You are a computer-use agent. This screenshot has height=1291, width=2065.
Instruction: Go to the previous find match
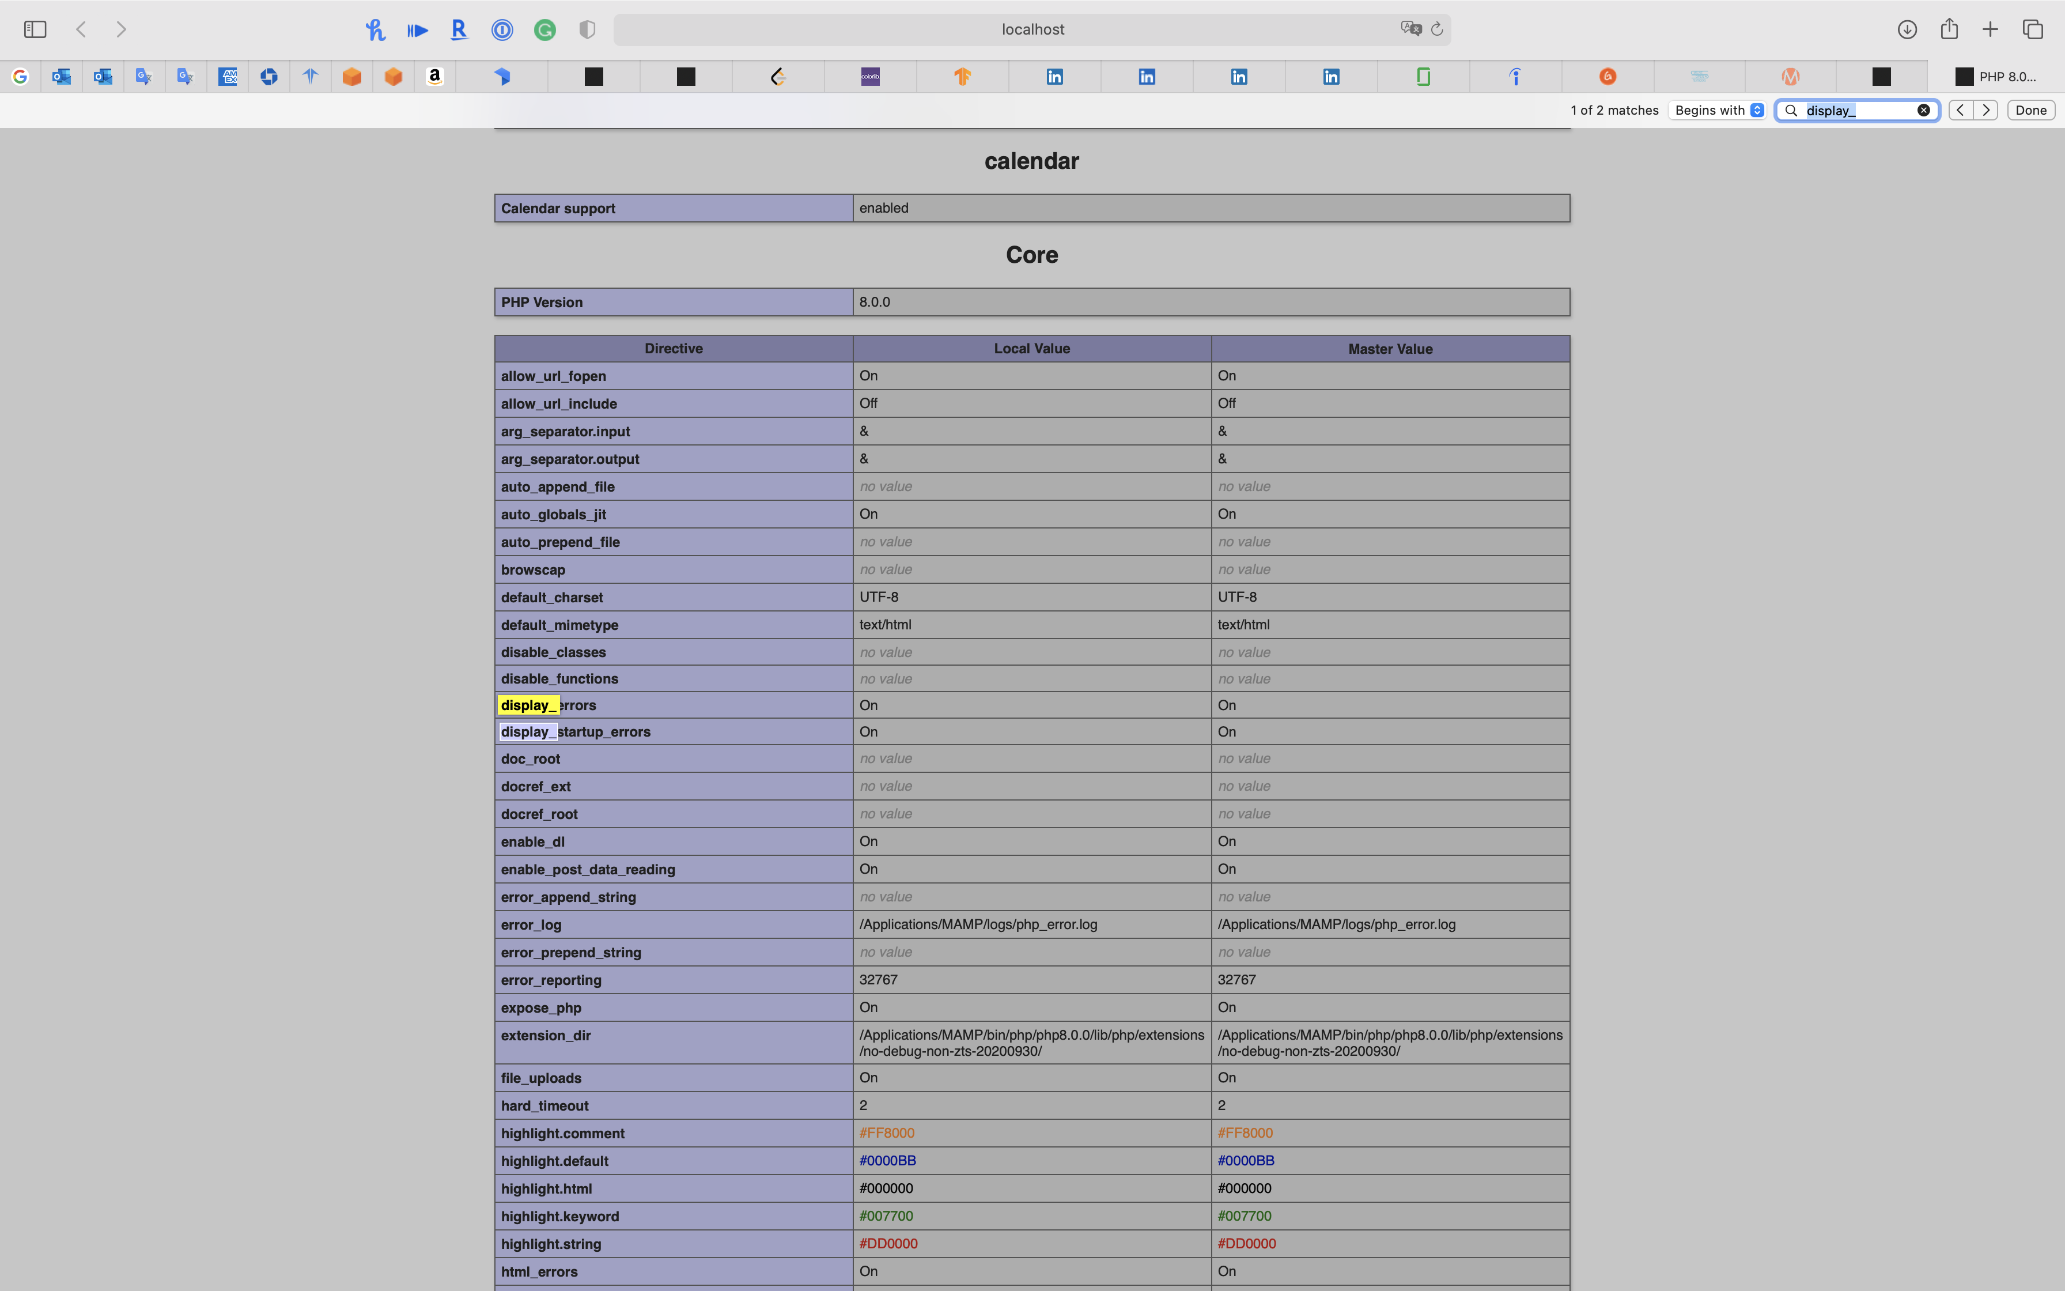click(x=1961, y=110)
